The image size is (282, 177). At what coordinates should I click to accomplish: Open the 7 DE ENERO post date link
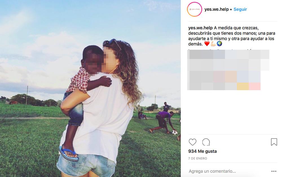click(x=197, y=158)
